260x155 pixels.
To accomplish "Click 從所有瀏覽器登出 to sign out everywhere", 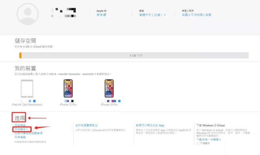I will click(86, 125).
